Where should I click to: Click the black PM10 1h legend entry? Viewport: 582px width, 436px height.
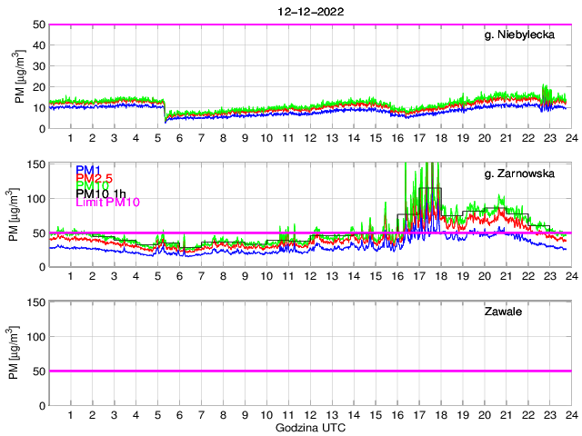tap(100, 193)
